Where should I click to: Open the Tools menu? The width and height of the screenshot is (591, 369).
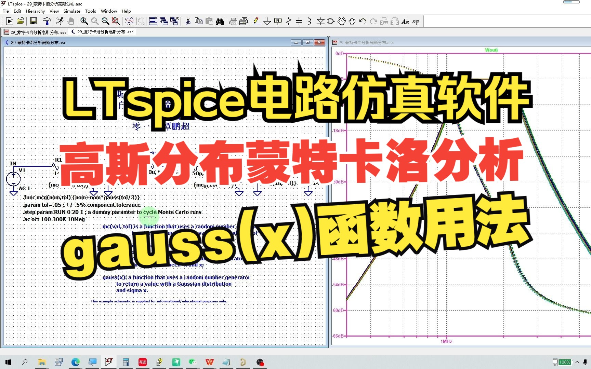(x=90, y=11)
